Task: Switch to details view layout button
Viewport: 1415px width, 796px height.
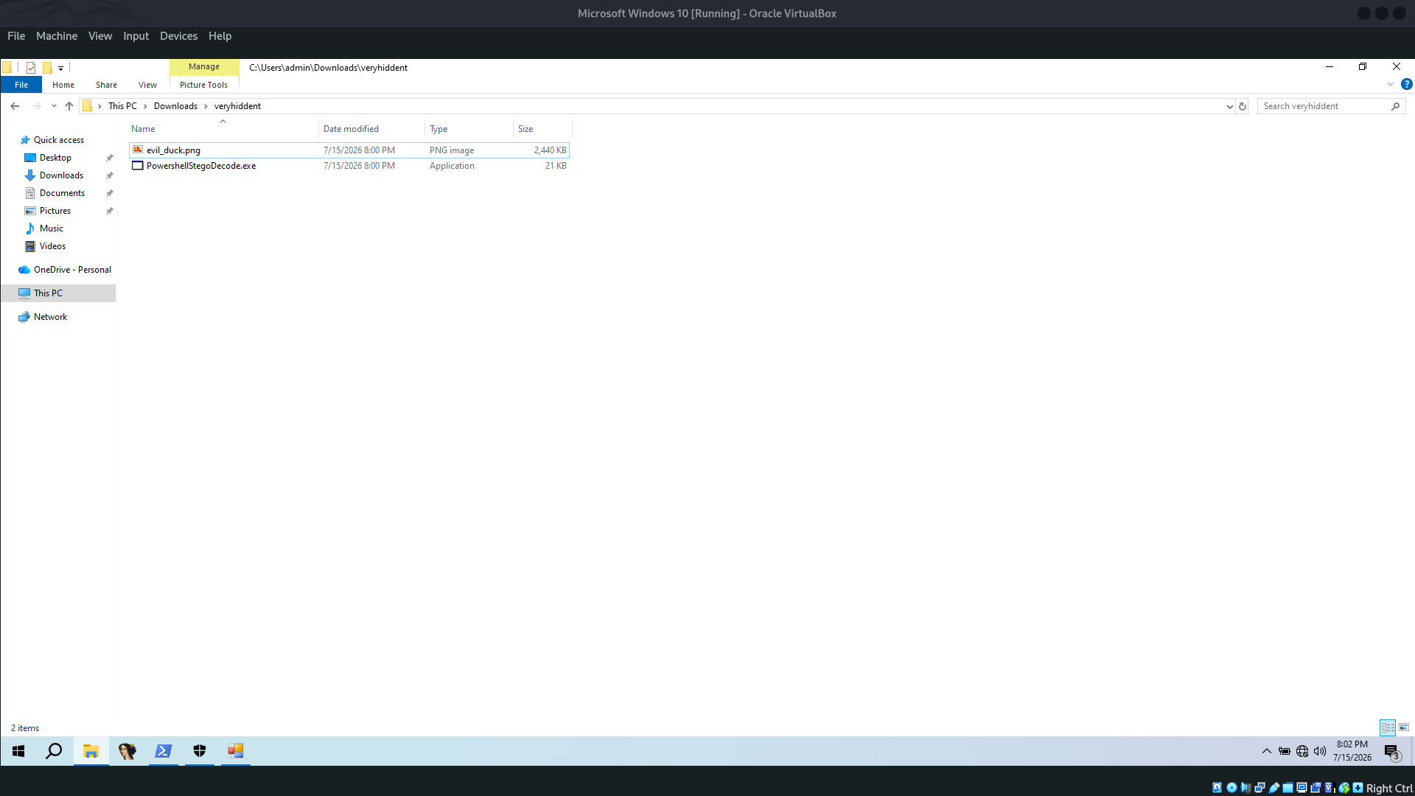Action: (1388, 727)
